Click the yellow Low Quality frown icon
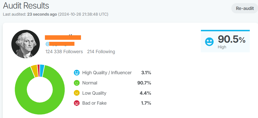The width and height of the screenshot is (258, 118). point(77,93)
